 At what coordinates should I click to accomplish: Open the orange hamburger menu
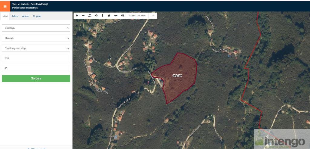click(5, 6)
